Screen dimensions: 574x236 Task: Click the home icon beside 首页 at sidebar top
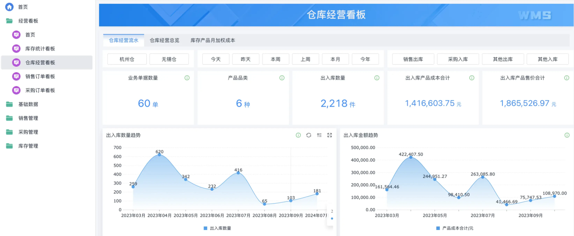9,7
